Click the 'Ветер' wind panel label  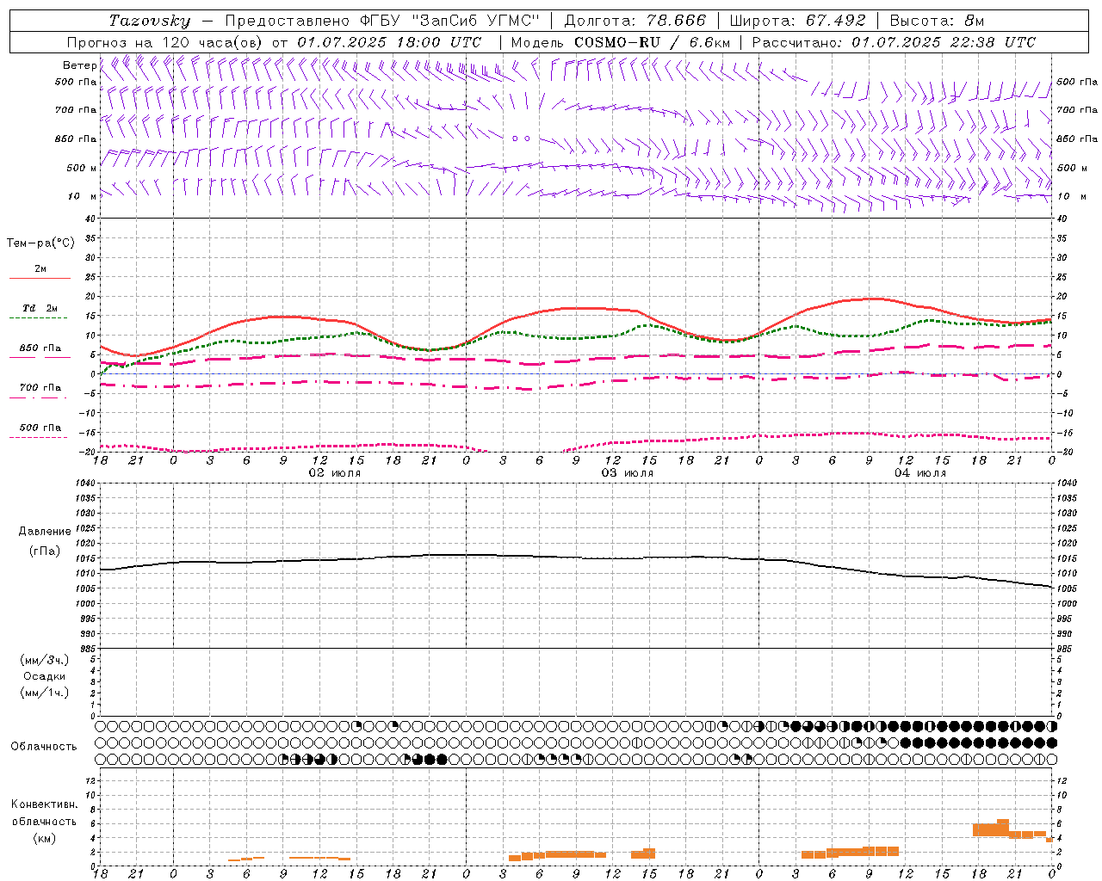point(79,65)
